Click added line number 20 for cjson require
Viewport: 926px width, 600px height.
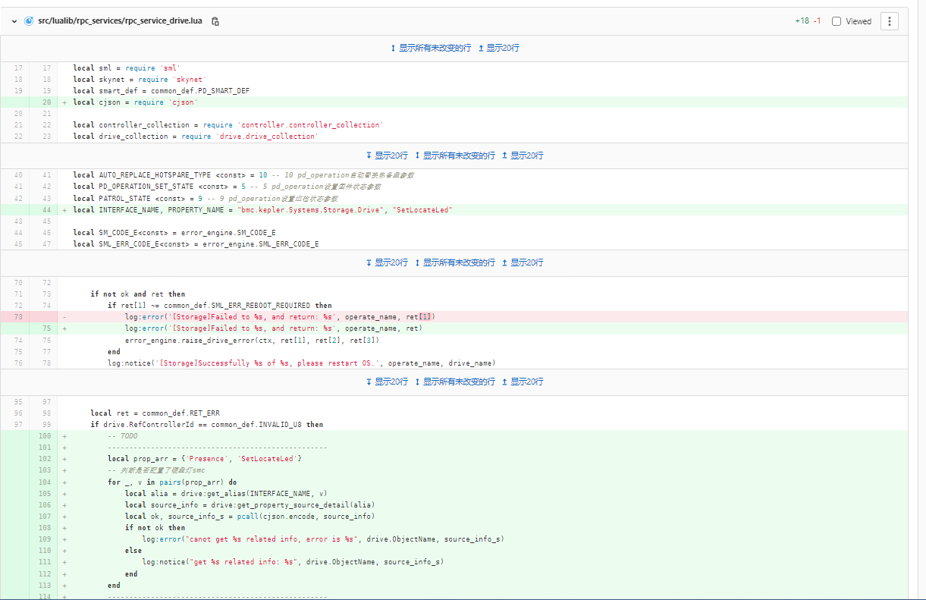coord(46,102)
